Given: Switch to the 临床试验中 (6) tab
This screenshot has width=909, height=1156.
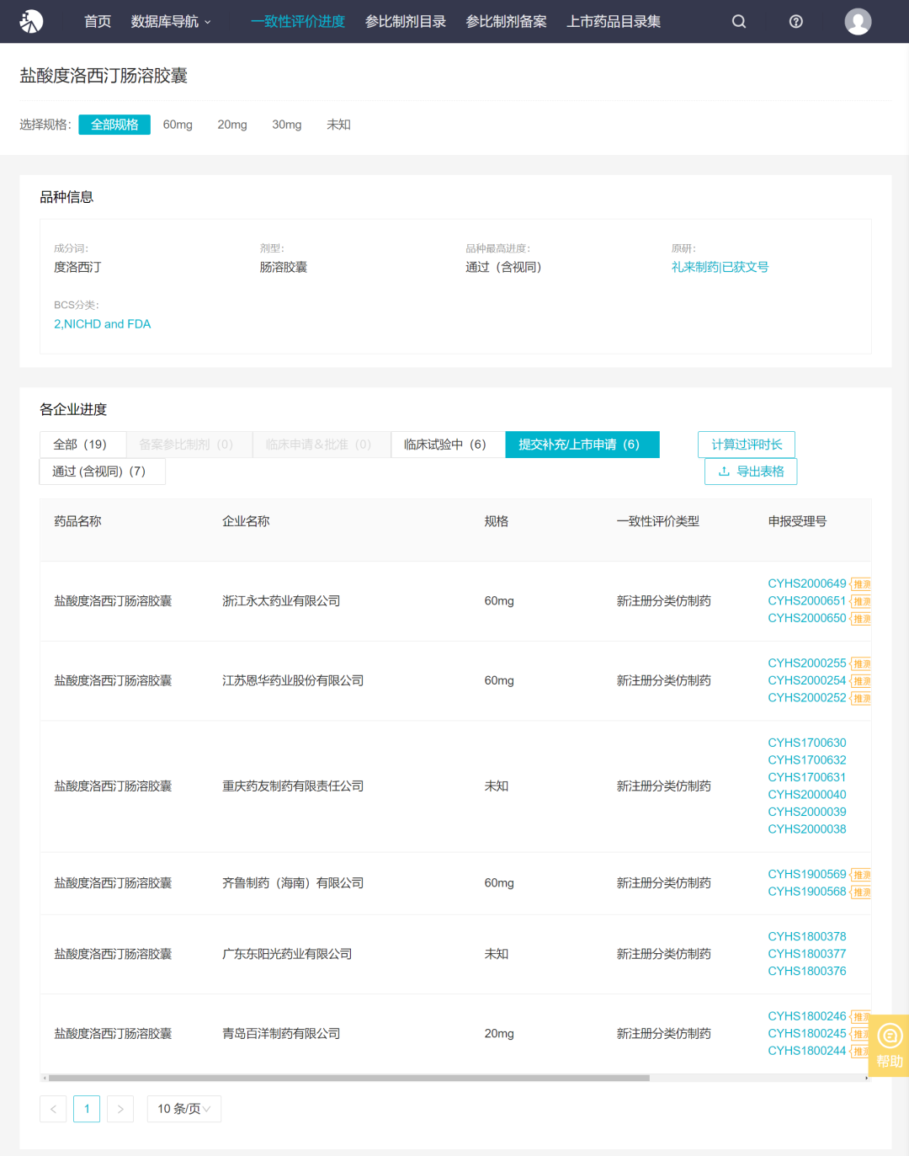Looking at the screenshot, I should (448, 445).
